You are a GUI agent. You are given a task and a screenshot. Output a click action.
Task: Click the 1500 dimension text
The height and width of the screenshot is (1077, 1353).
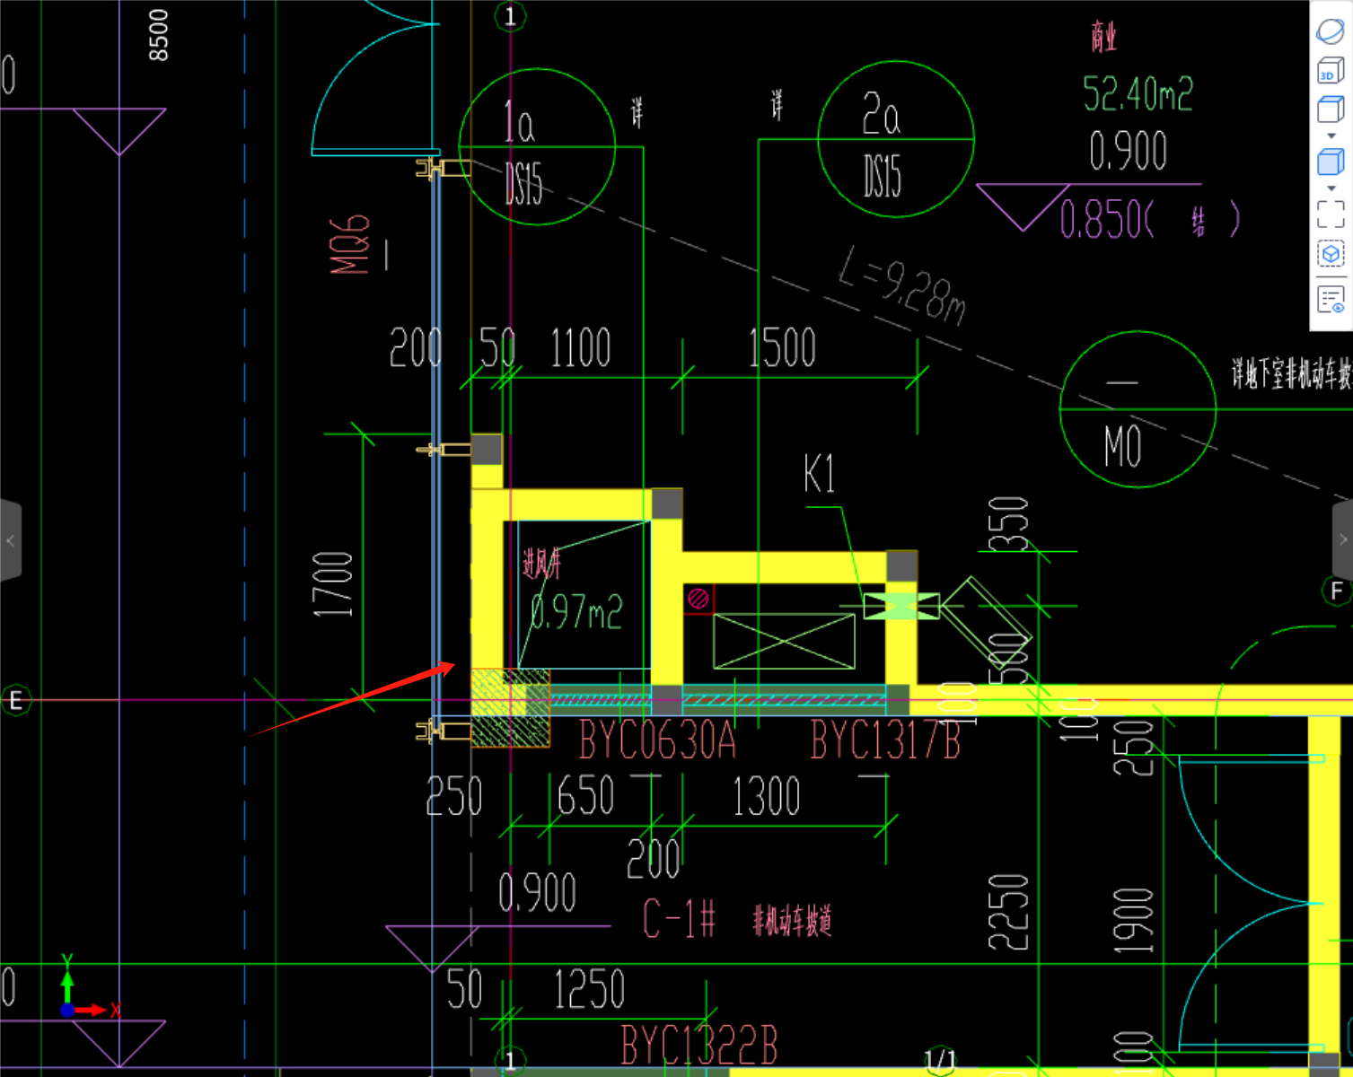(782, 348)
